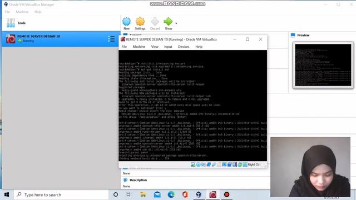356x200 pixels.
Task: Switch to VirtualBox Manager taskbar icon
Action: pos(199,194)
